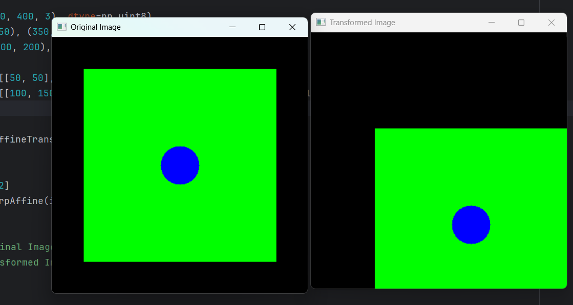Click the 'sformed I' string in editor
The width and height of the screenshot is (573, 305).
click(x=26, y=262)
